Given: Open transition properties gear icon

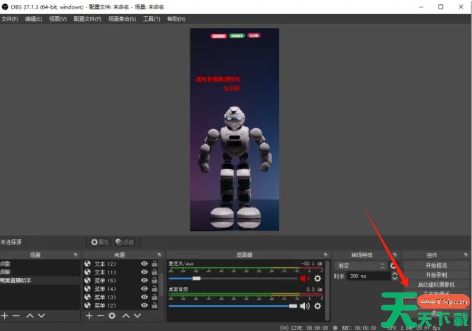Looking at the screenshot, I should [392, 266].
